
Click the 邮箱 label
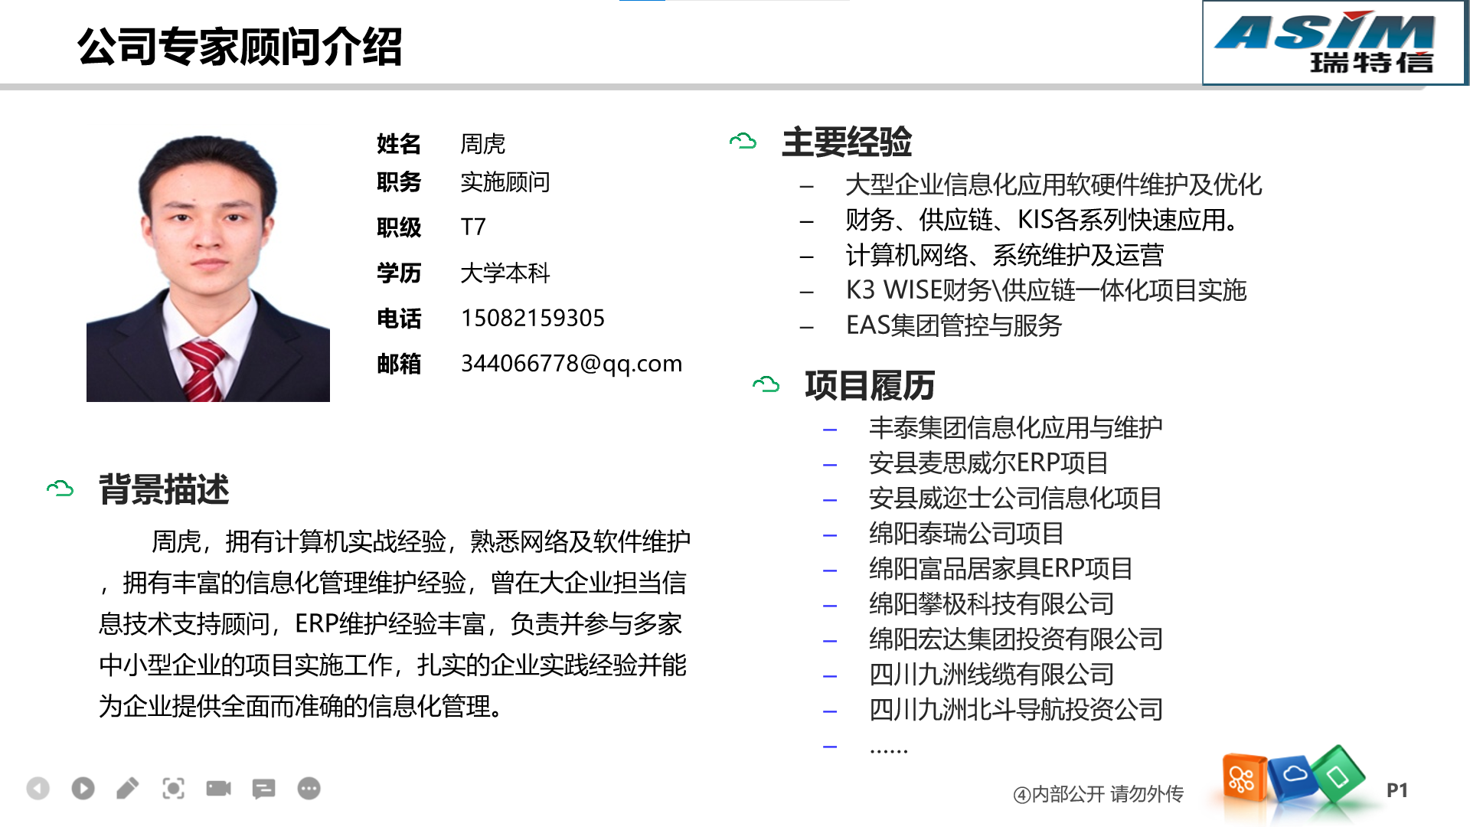click(x=399, y=364)
